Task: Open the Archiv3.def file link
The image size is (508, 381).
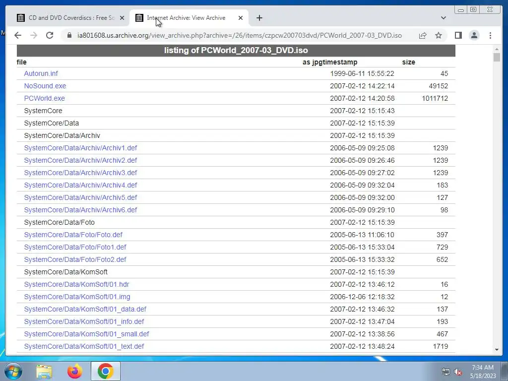Action: tap(80, 173)
